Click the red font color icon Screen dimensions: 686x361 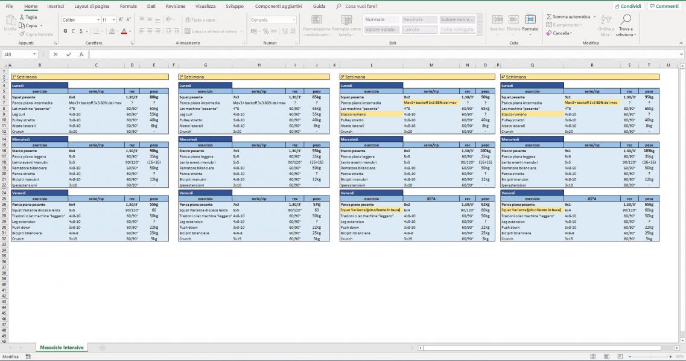click(124, 31)
